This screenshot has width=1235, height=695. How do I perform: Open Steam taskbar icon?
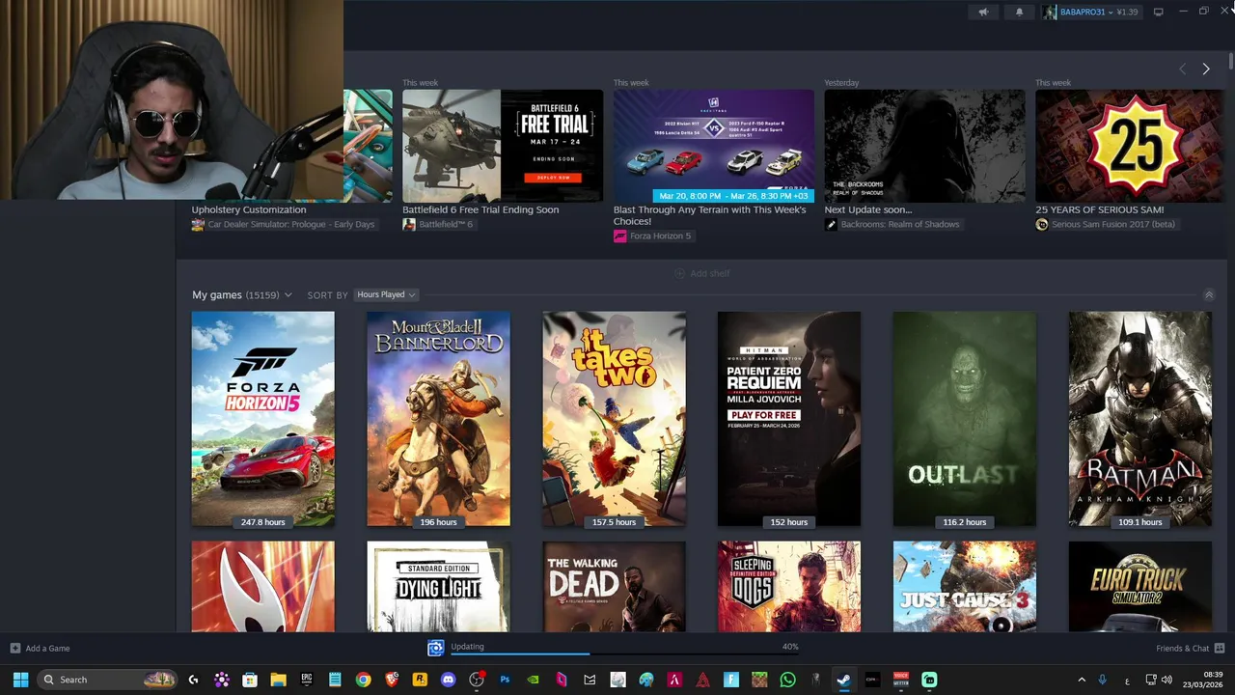843,680
